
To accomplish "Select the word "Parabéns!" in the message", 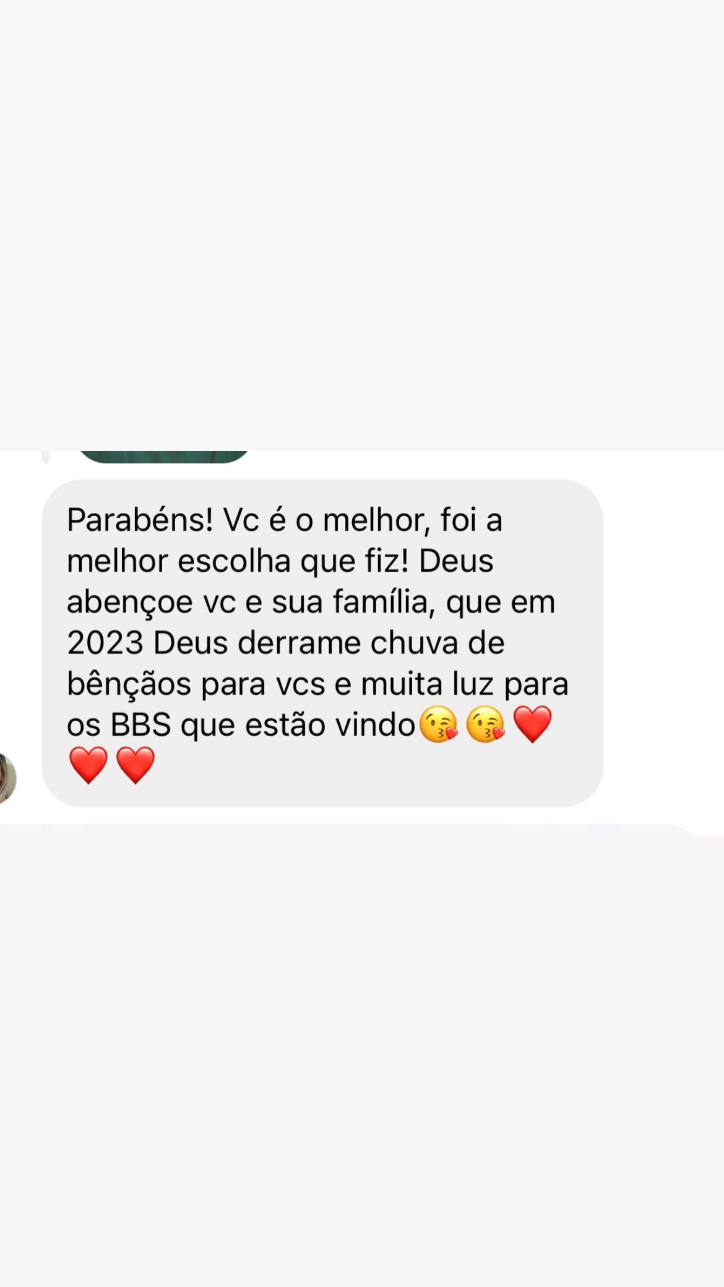I will point(140,520).
